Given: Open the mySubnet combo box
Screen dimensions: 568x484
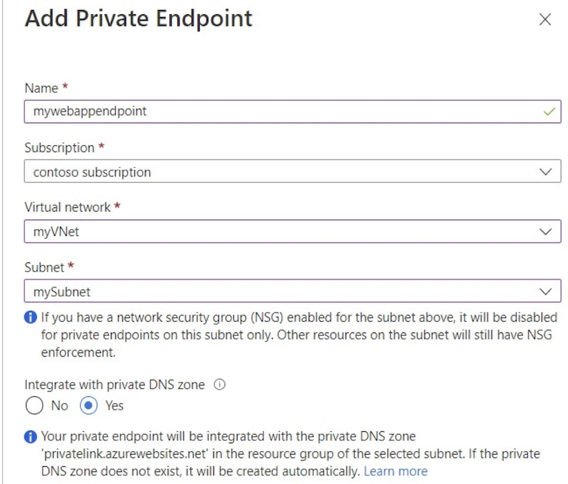Looking at the screenshot, I should (293, 291).
